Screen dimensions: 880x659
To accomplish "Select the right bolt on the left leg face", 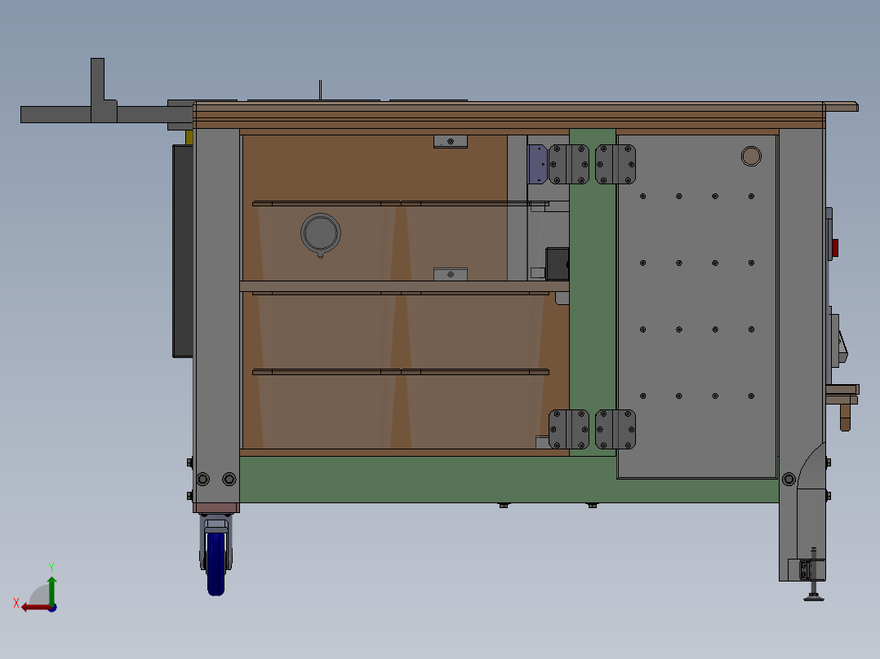I will point(229,479).
